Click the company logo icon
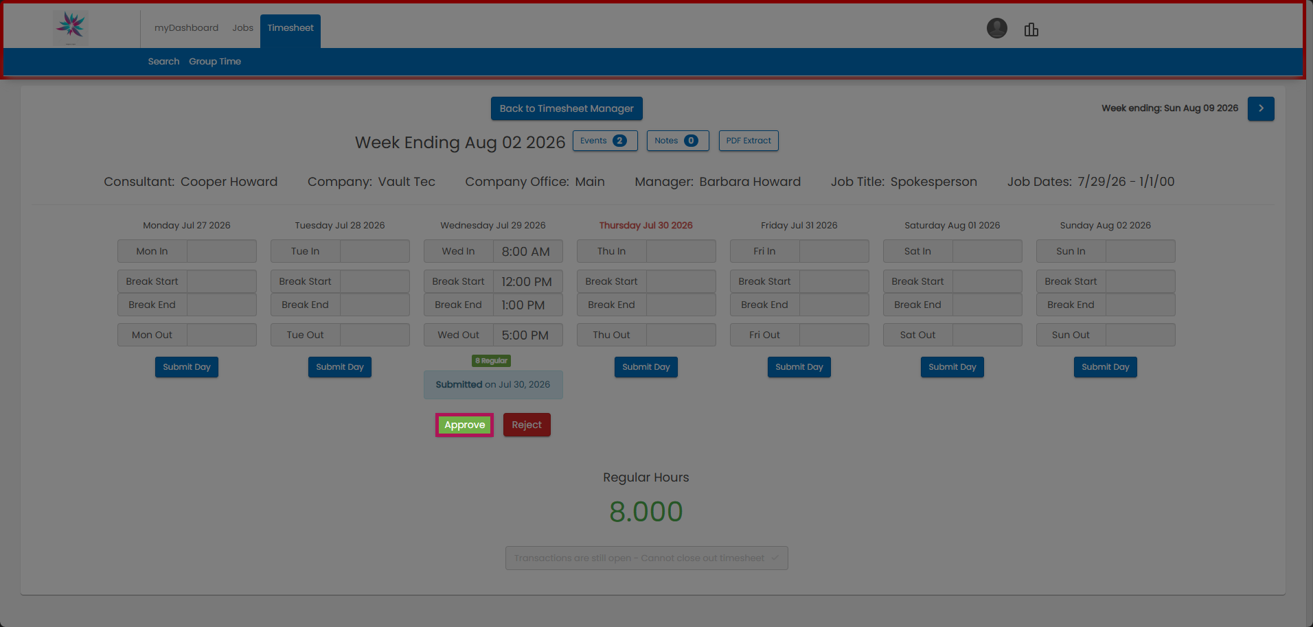Image resolution: width=1313 pixels, height=627 pixels. click(x=71, y=27)
